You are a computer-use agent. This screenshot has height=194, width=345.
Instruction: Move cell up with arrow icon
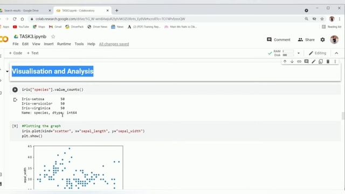pos(285,61)
